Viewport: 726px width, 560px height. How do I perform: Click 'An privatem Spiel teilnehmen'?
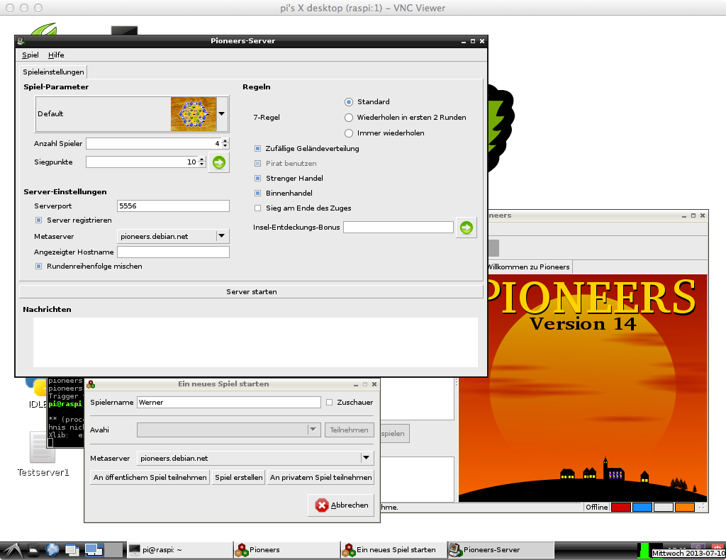pyautogui.click(x=321, y=477)
